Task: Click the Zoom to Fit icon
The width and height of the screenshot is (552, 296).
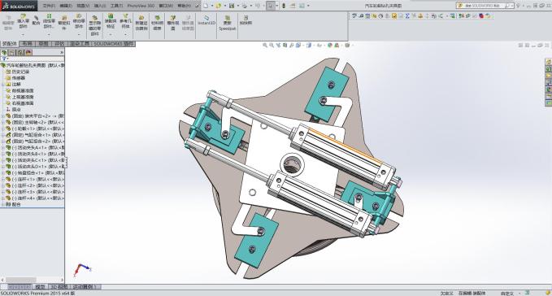Action: click(265, 45)
